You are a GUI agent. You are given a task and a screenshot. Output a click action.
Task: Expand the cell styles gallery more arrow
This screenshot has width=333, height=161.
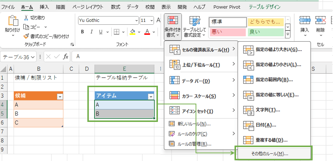coord(288,34)
